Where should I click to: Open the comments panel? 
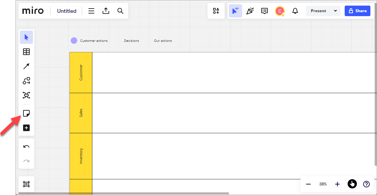tap(265, 11)
